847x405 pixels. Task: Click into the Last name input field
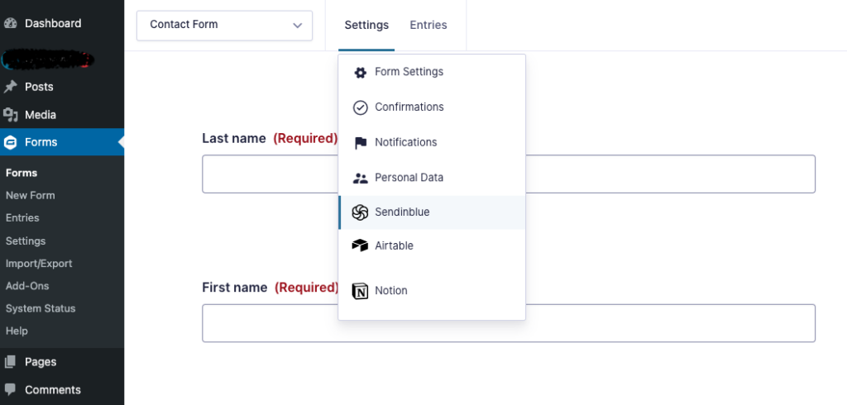pyautogui.click(x=508, y=174)
